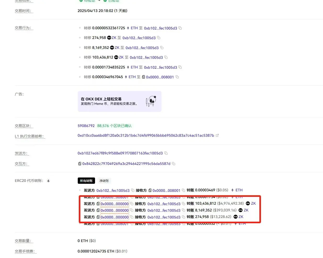Click the 0x0000...008001 recipient in ERC20 transfers
Image resolution: width=323 pixels, height=258 pixels.
(166, 190)
